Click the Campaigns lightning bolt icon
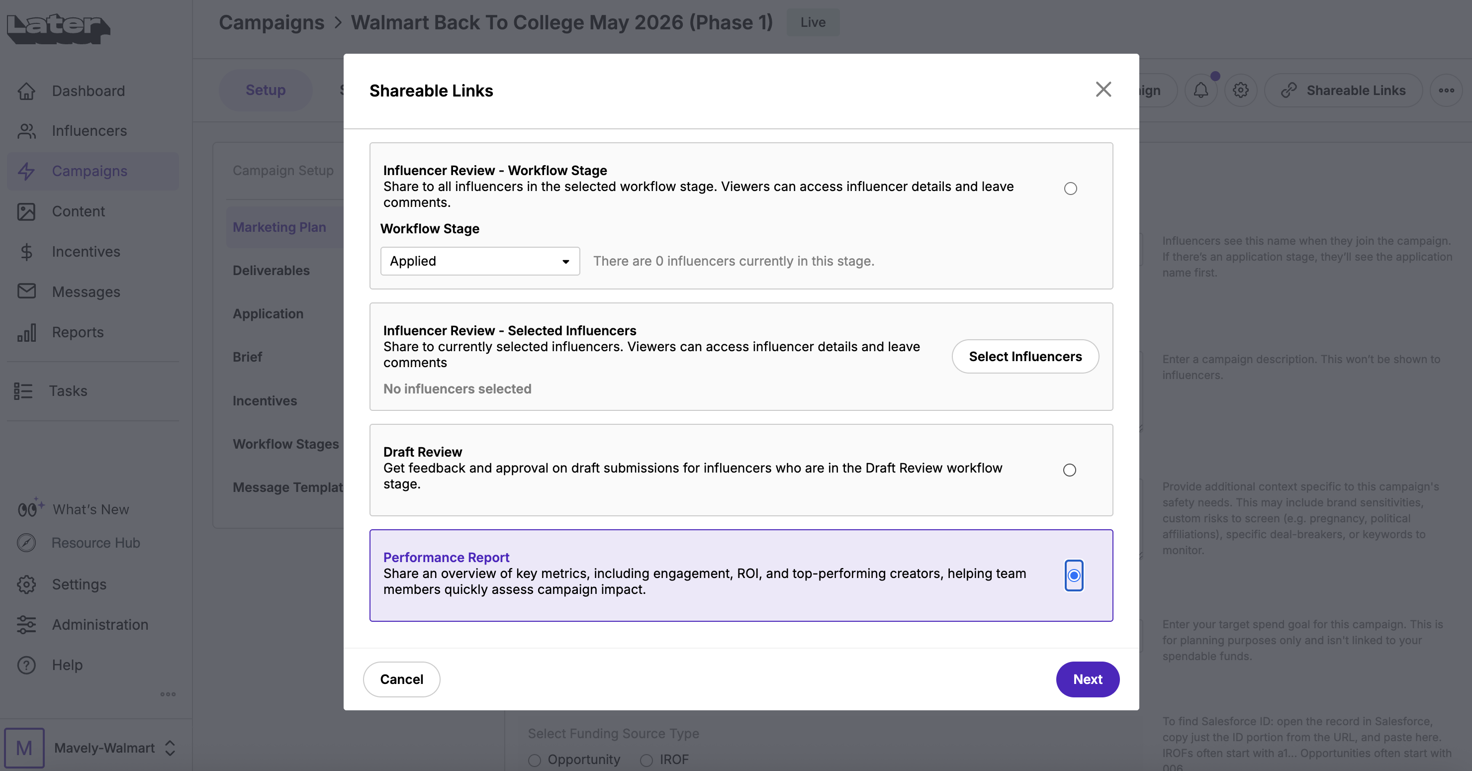The height and width of the screenshot is (771, 1472). (26, 171)
